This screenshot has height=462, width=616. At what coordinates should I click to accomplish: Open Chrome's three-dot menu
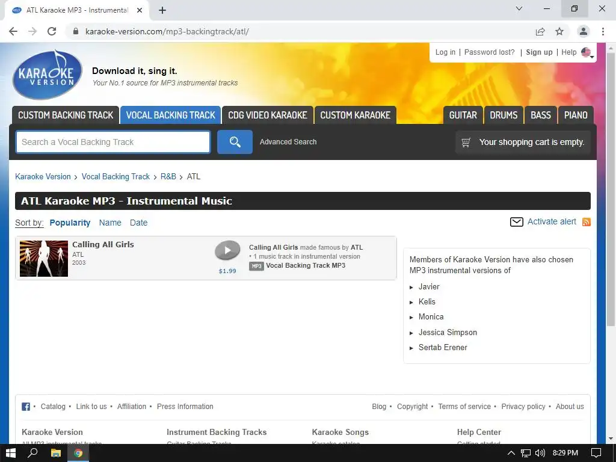pos(603,31)
